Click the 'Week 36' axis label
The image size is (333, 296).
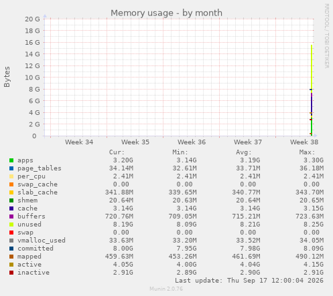192,142
